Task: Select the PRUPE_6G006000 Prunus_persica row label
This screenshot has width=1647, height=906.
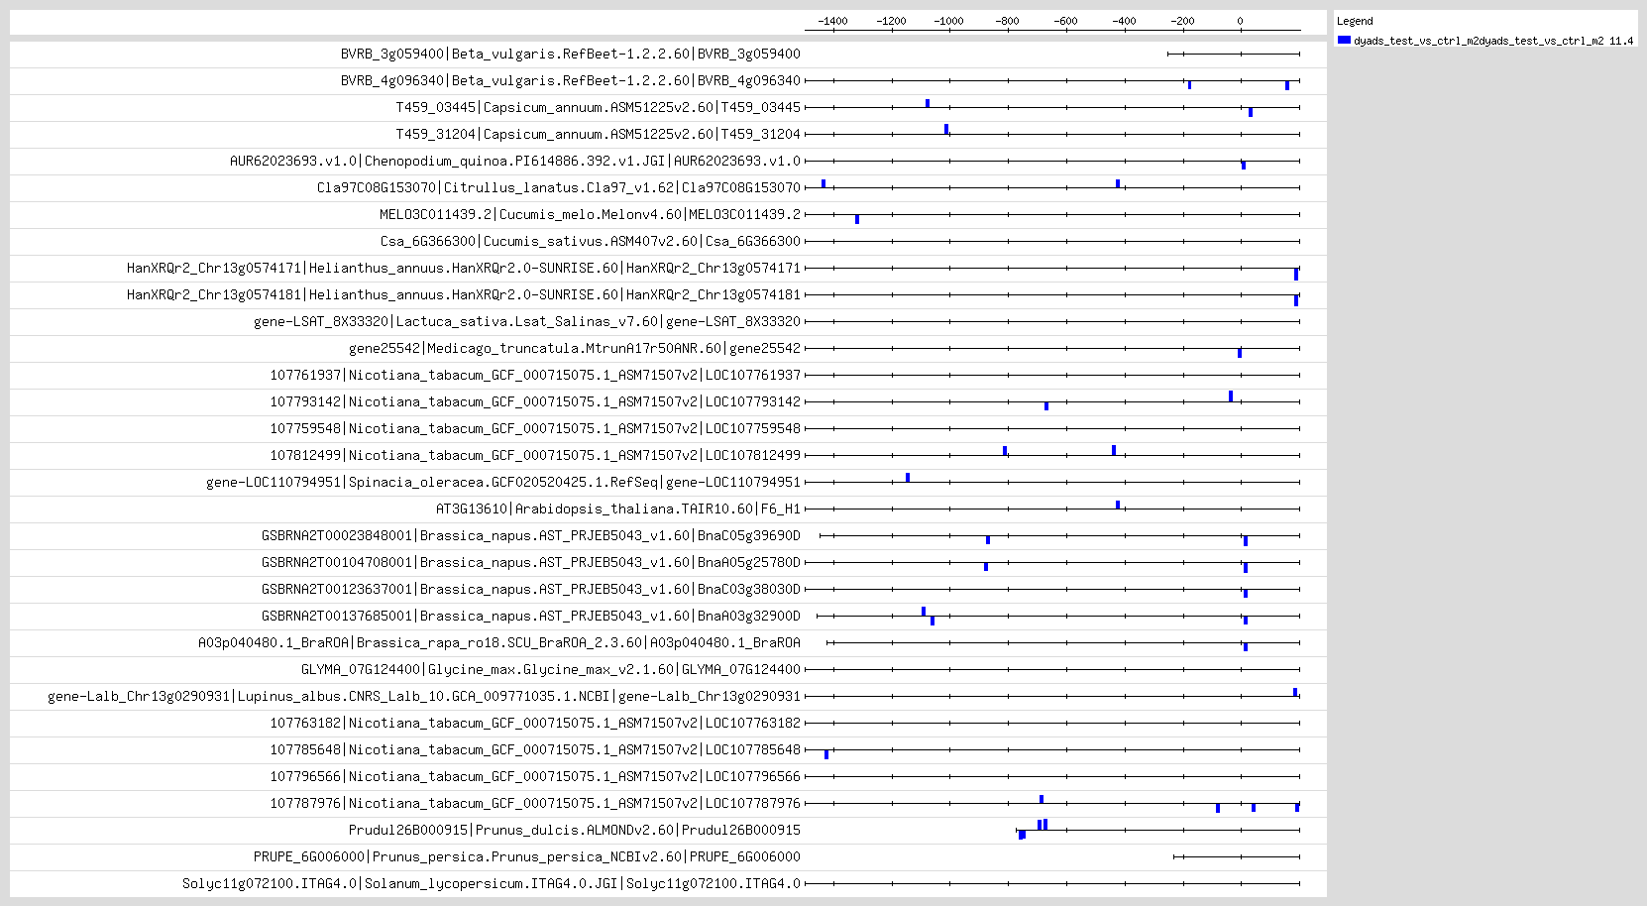Action: pos(527,856)
